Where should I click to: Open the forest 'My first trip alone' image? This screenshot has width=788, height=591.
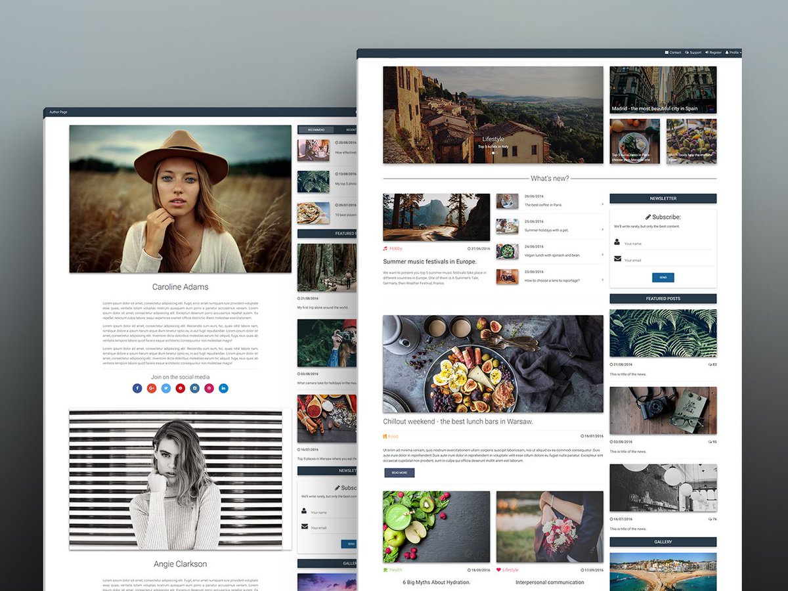327,268
